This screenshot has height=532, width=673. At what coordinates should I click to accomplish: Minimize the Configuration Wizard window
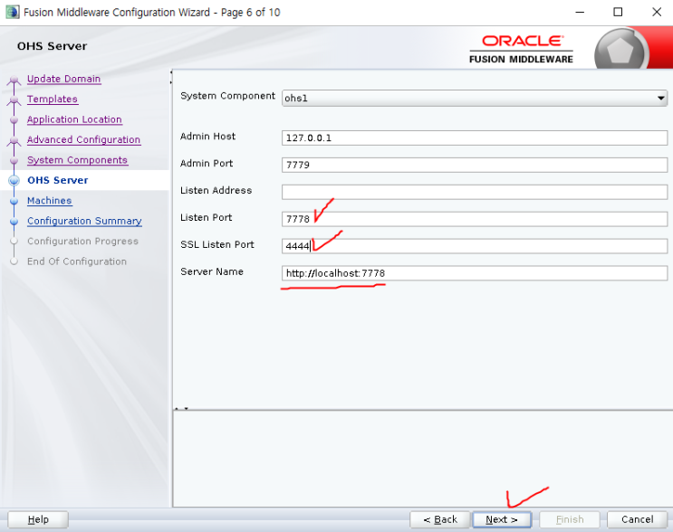tap(580, 12)
